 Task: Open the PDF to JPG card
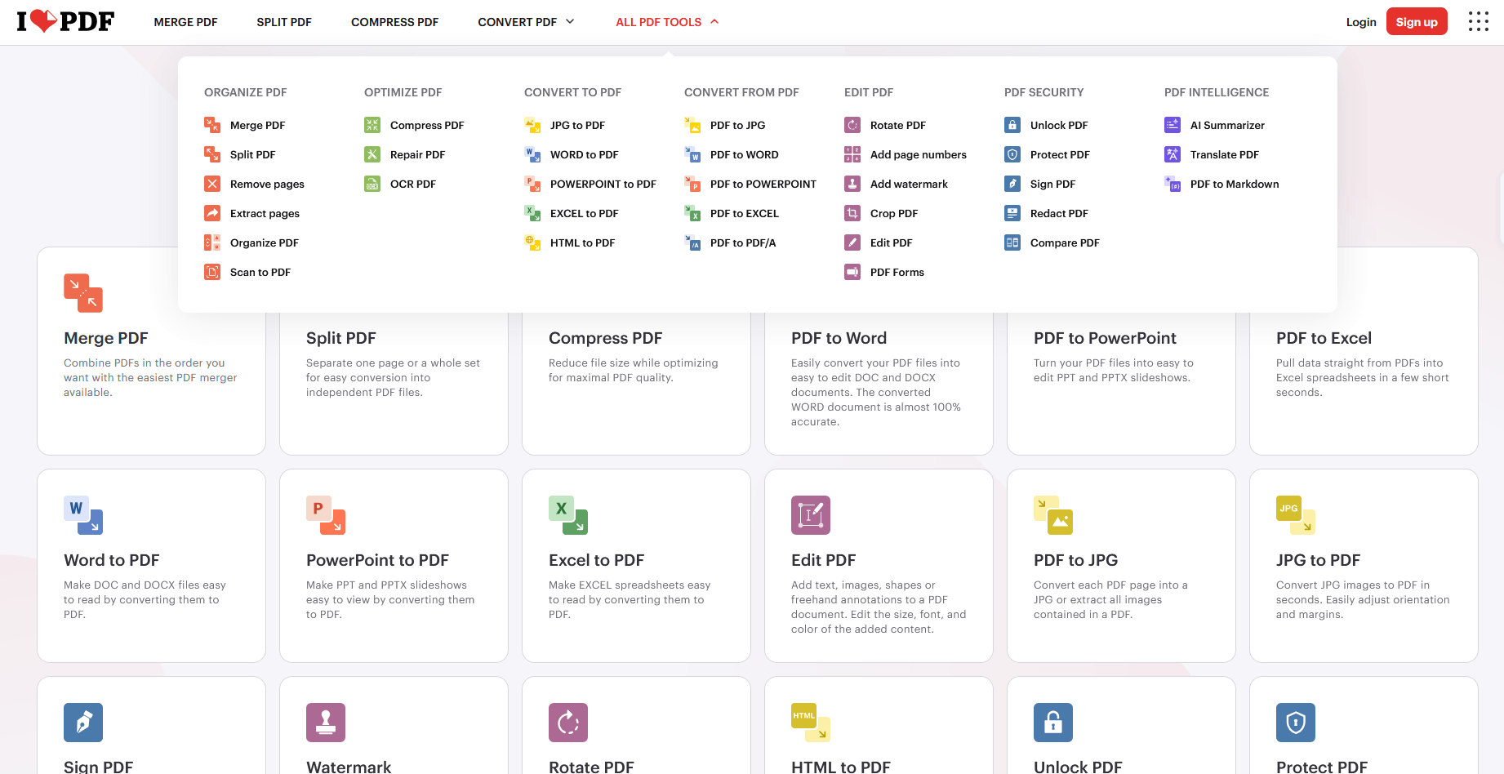pyautogui.click(x=1121, y=565)
